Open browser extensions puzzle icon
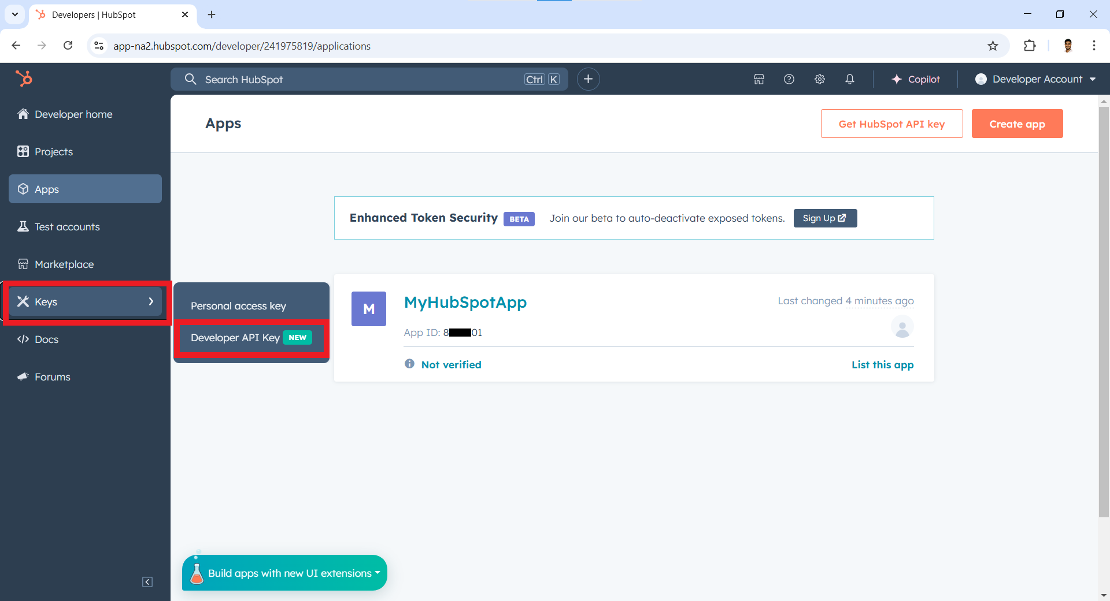 click(x=1030, y=46)
